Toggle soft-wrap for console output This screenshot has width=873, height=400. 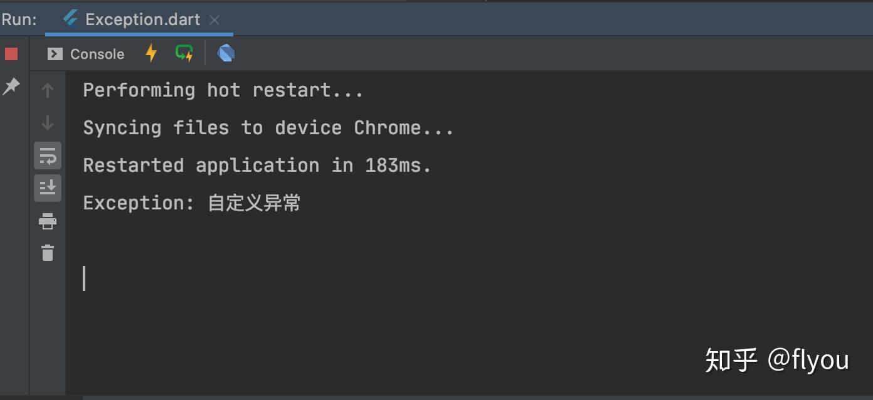[48, 155]
